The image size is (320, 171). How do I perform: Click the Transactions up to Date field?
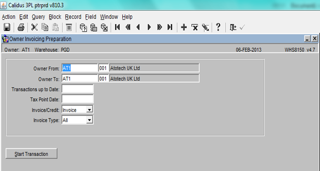[77, 89]
